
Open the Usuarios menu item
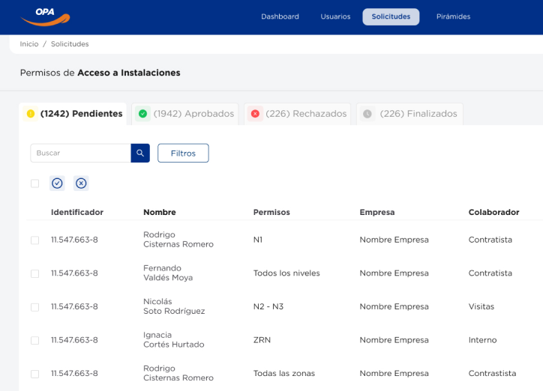335,16
